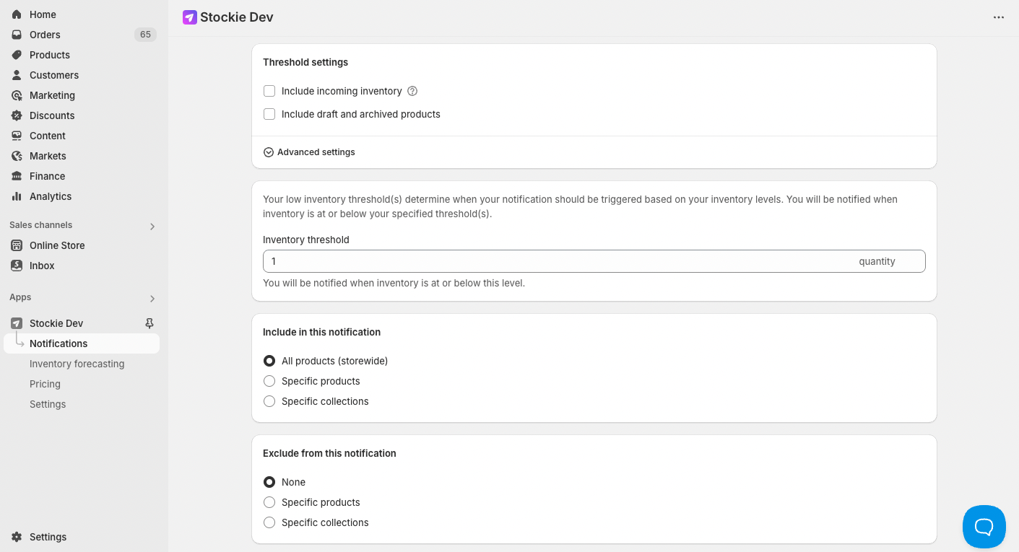Click the Products tag icon

17,55
